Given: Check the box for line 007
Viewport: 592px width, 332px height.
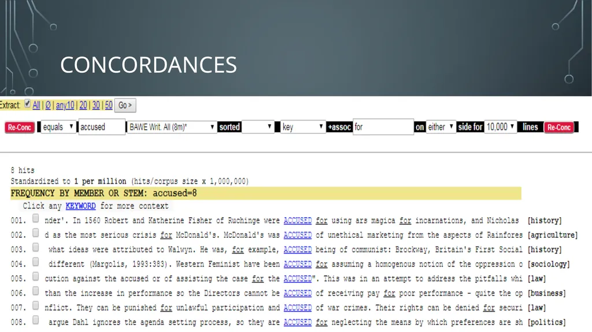Looking at the screenshot, I should (x=35, y=305).
